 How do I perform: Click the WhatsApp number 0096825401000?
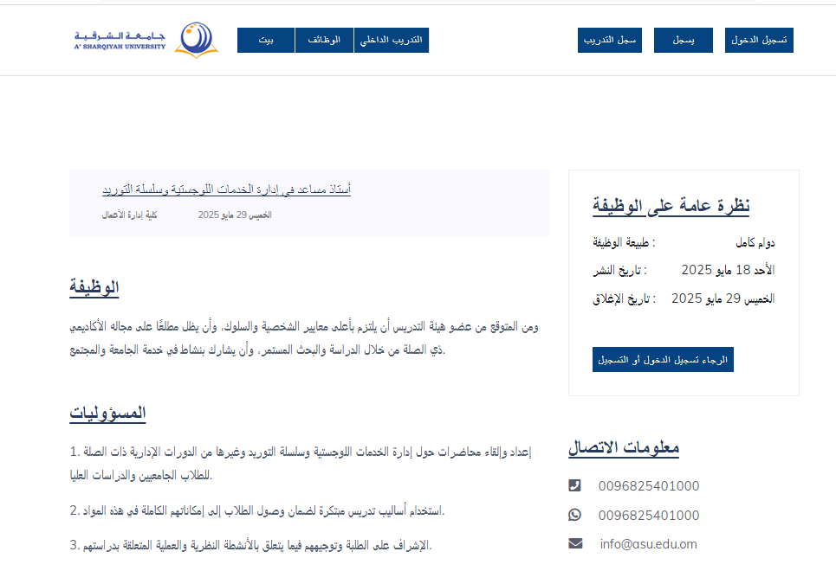[648, 515]
